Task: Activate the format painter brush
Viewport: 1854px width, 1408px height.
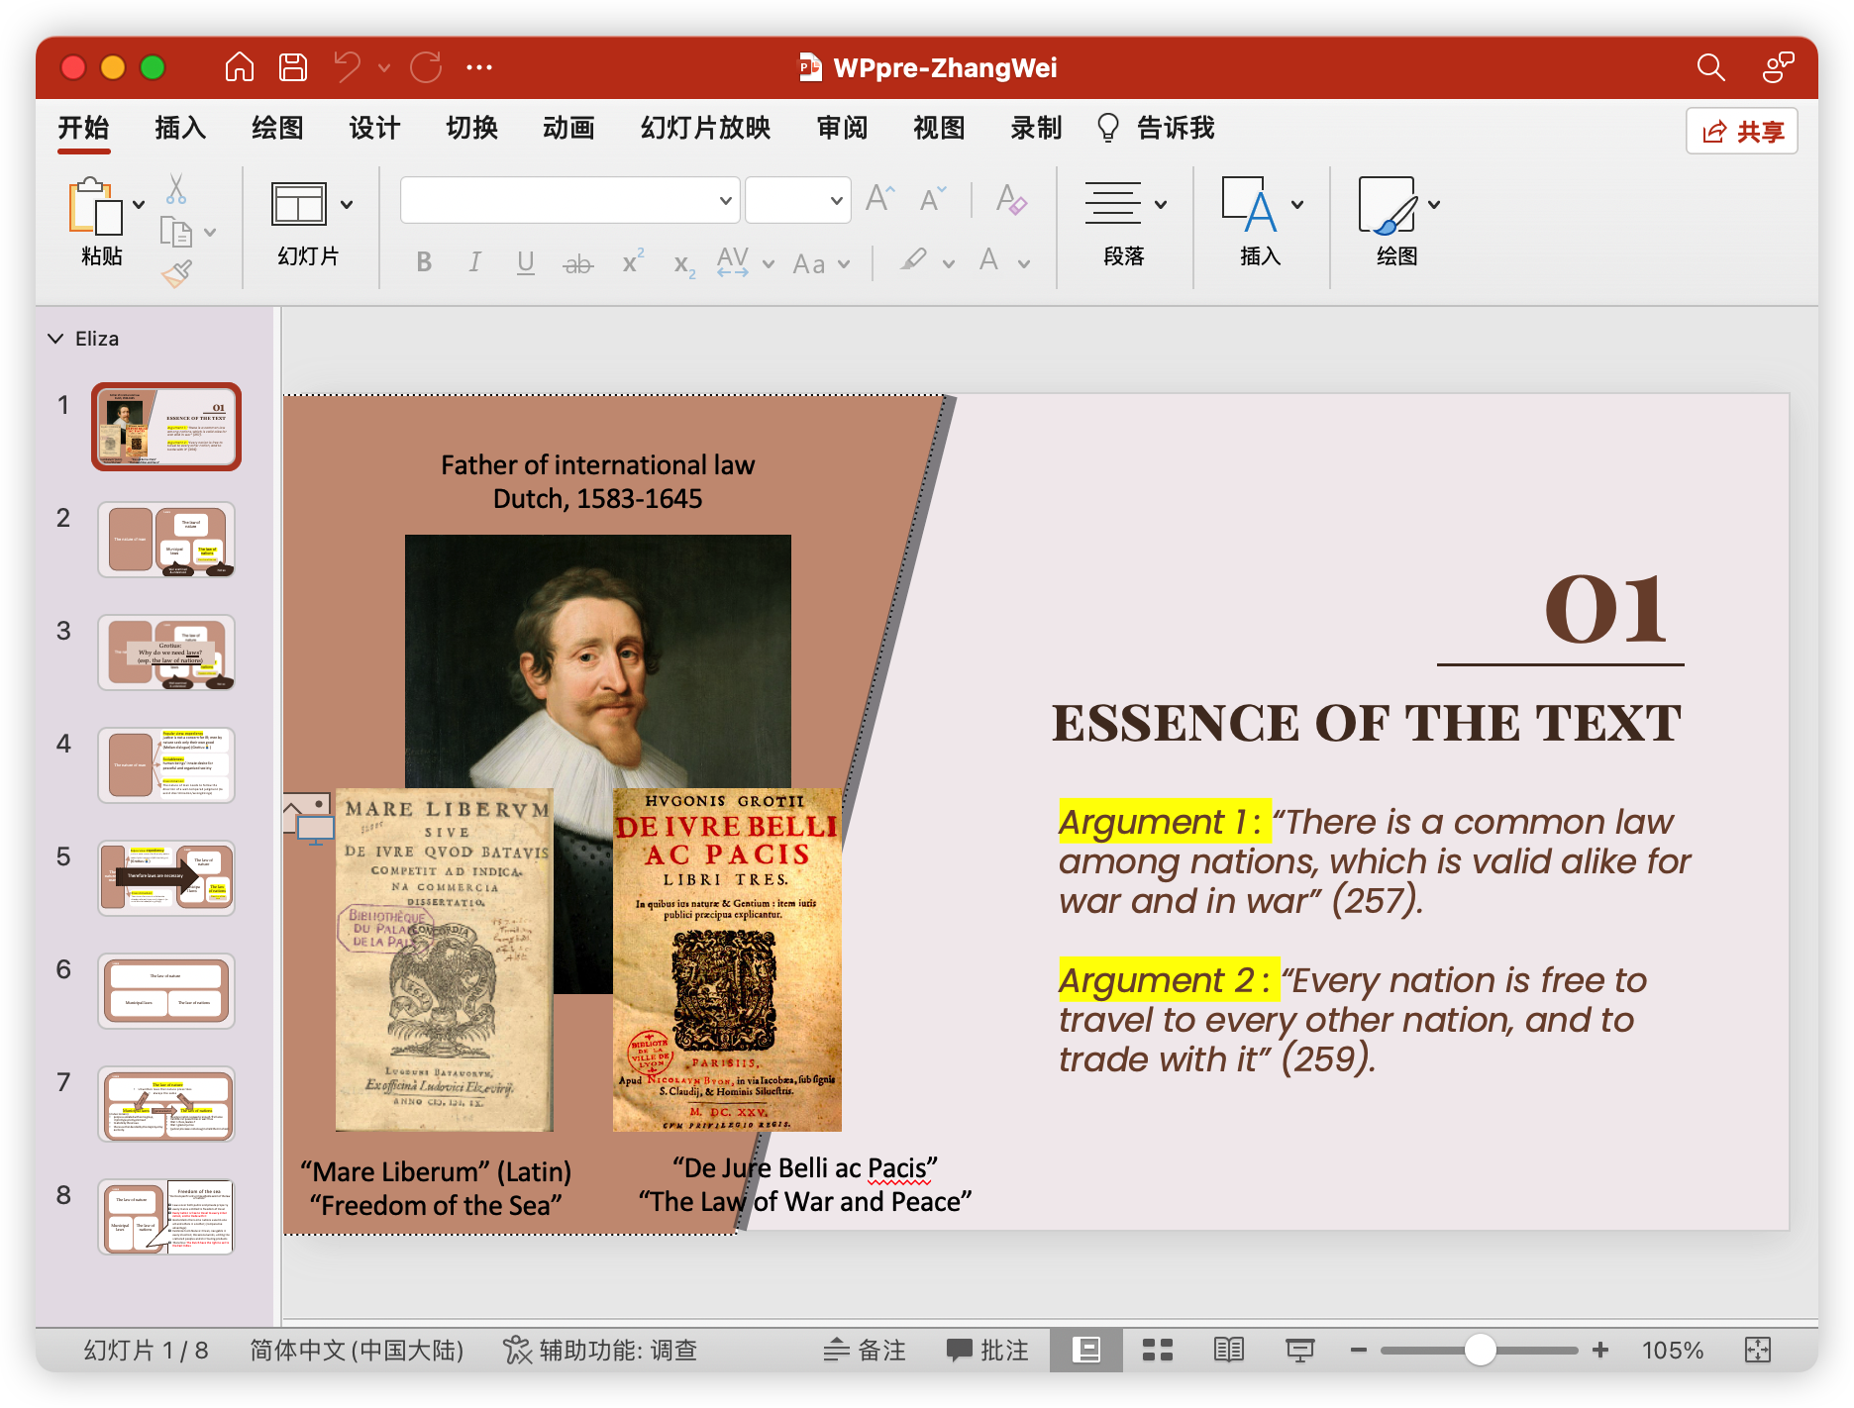Action: (x=176, y=273)
